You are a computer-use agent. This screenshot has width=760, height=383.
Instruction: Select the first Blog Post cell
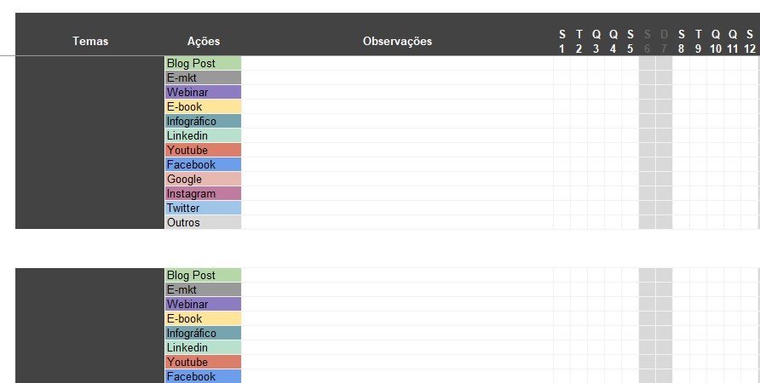point(203,63)
